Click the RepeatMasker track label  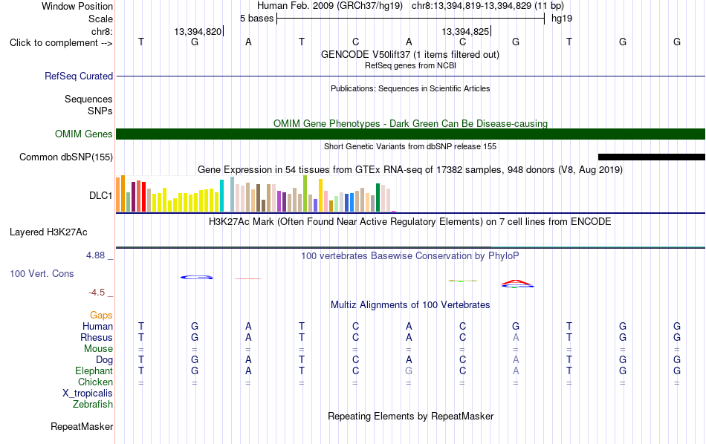82,426
